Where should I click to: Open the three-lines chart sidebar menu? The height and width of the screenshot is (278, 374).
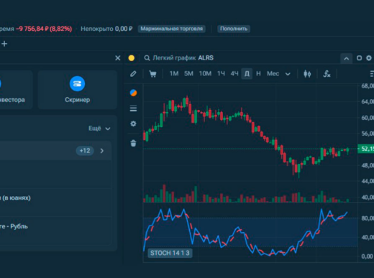click(x=133, y=108)
